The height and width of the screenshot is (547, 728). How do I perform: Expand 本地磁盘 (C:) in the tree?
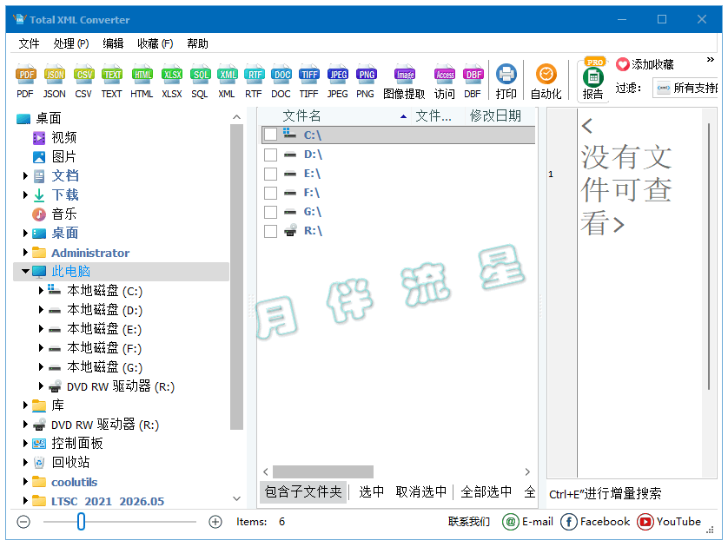[x=41, y=291]
